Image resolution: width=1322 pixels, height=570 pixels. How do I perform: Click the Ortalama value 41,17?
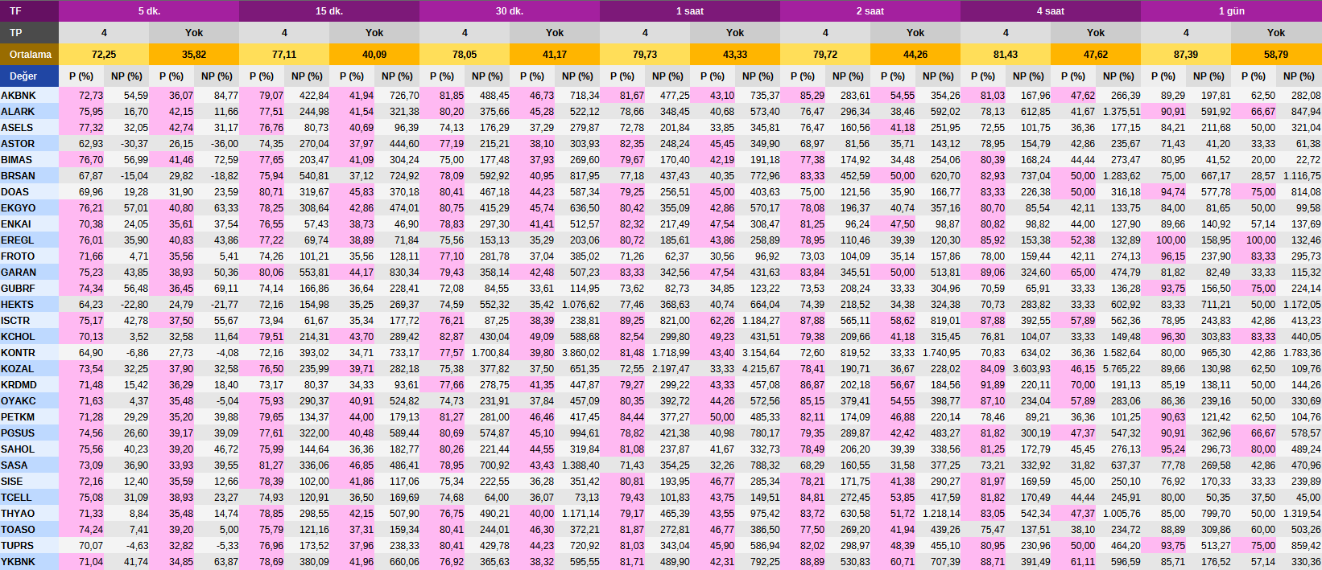point(555,55)
